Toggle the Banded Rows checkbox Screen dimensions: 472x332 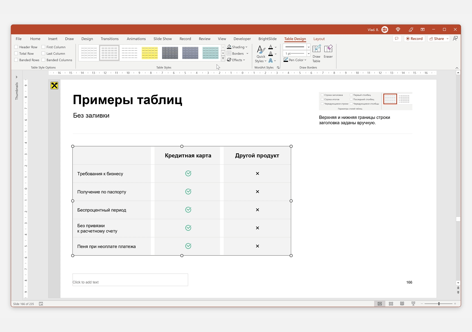(x=16, y=60)
